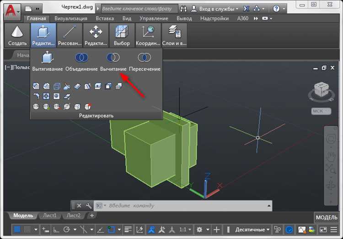The image size is (343, 239).
Task: Toggle grid display in status bar
Action: coord(17,229)
